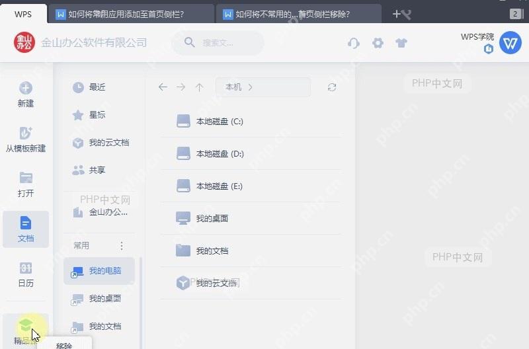Click the blue WPS user avatar
The height and width of the screenshot is (349, 529).
pos(510,43)
